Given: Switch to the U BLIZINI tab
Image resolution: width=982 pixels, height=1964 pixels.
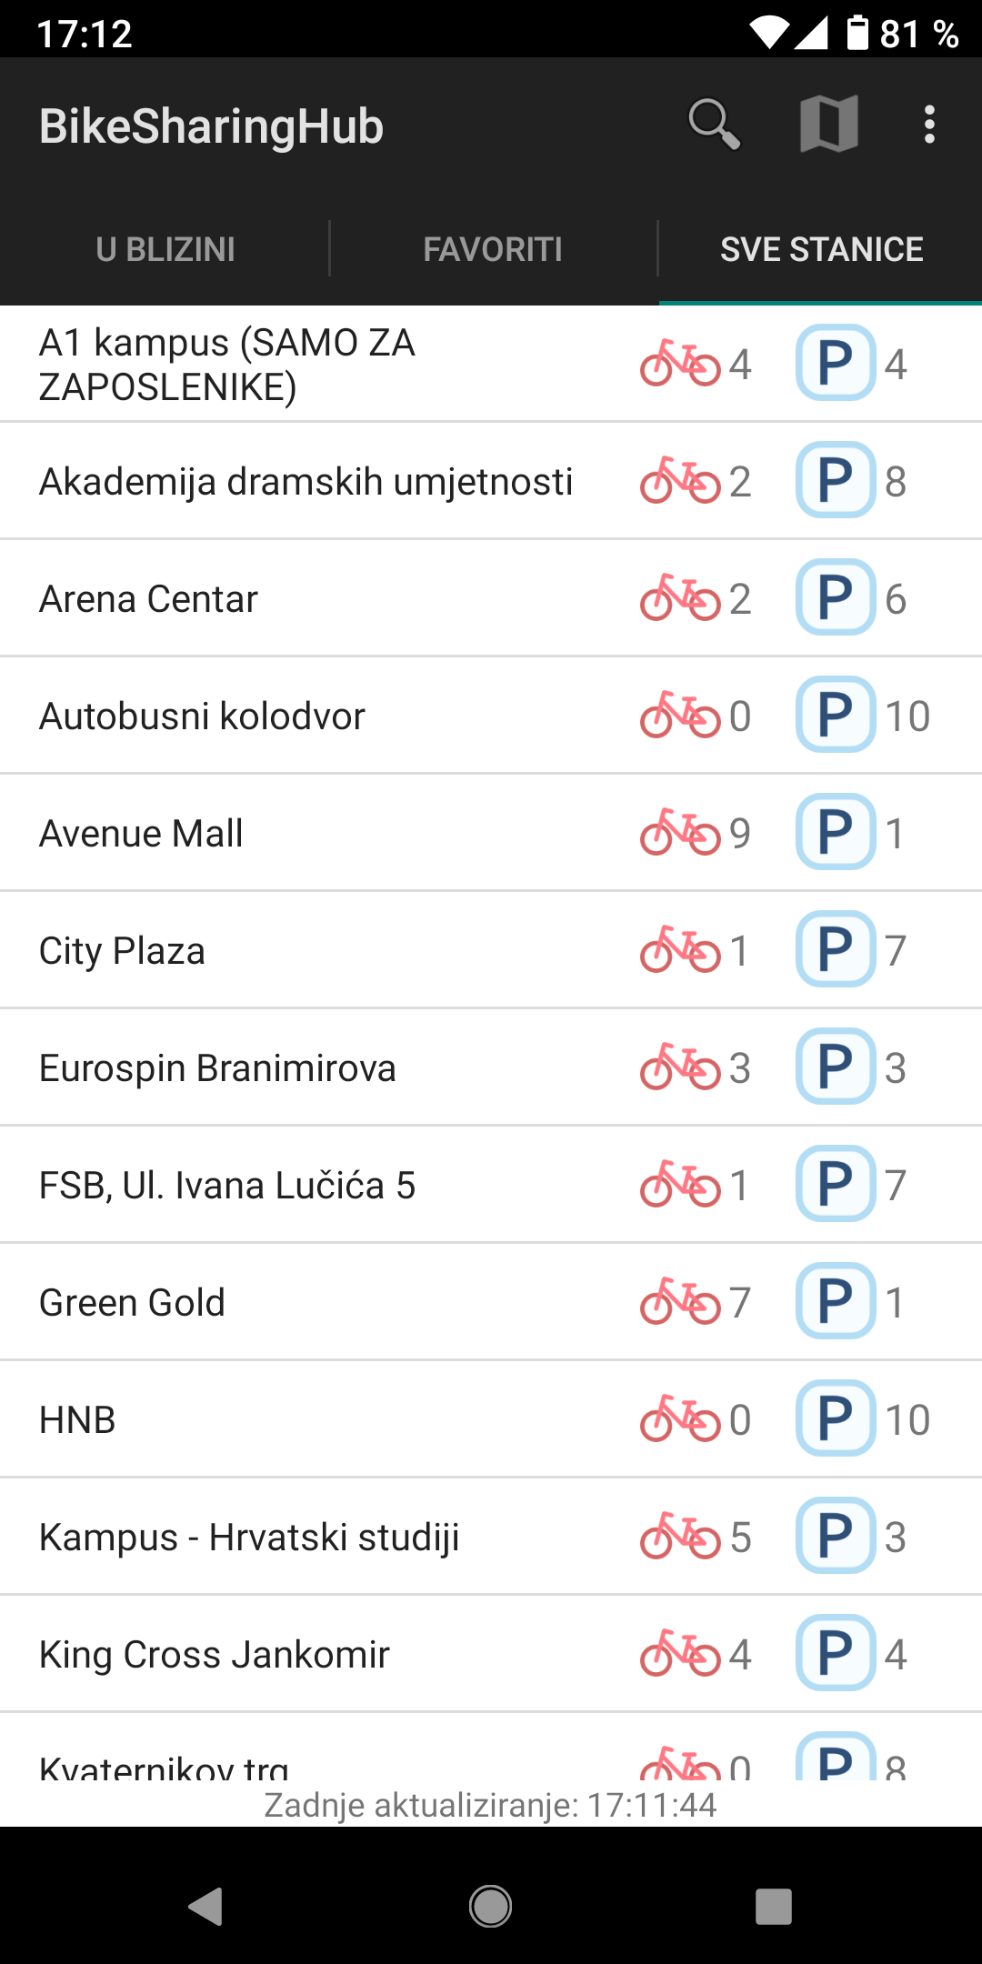Looking at the screenshot, I should click(165, 249).
